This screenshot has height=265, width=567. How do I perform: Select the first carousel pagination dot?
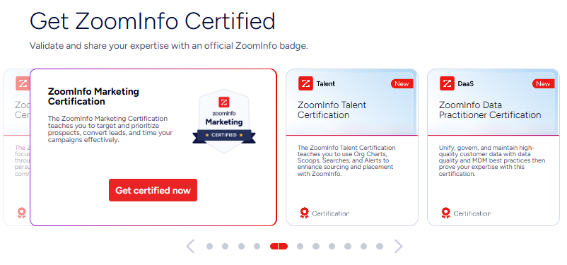tap(209, 246)
